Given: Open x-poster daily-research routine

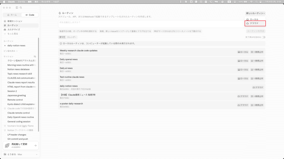Looking at the screenshot, I should pyautogui.click(x=162, y=105).
